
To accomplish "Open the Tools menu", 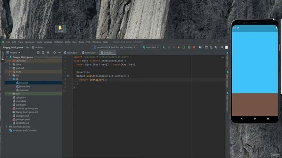I will 81,42.
